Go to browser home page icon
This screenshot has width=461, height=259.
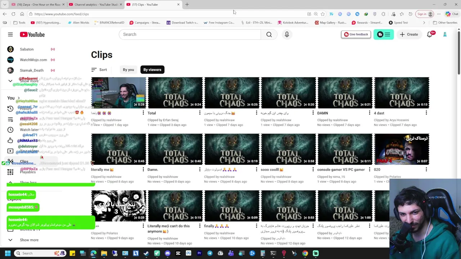[x=22, y=14]
